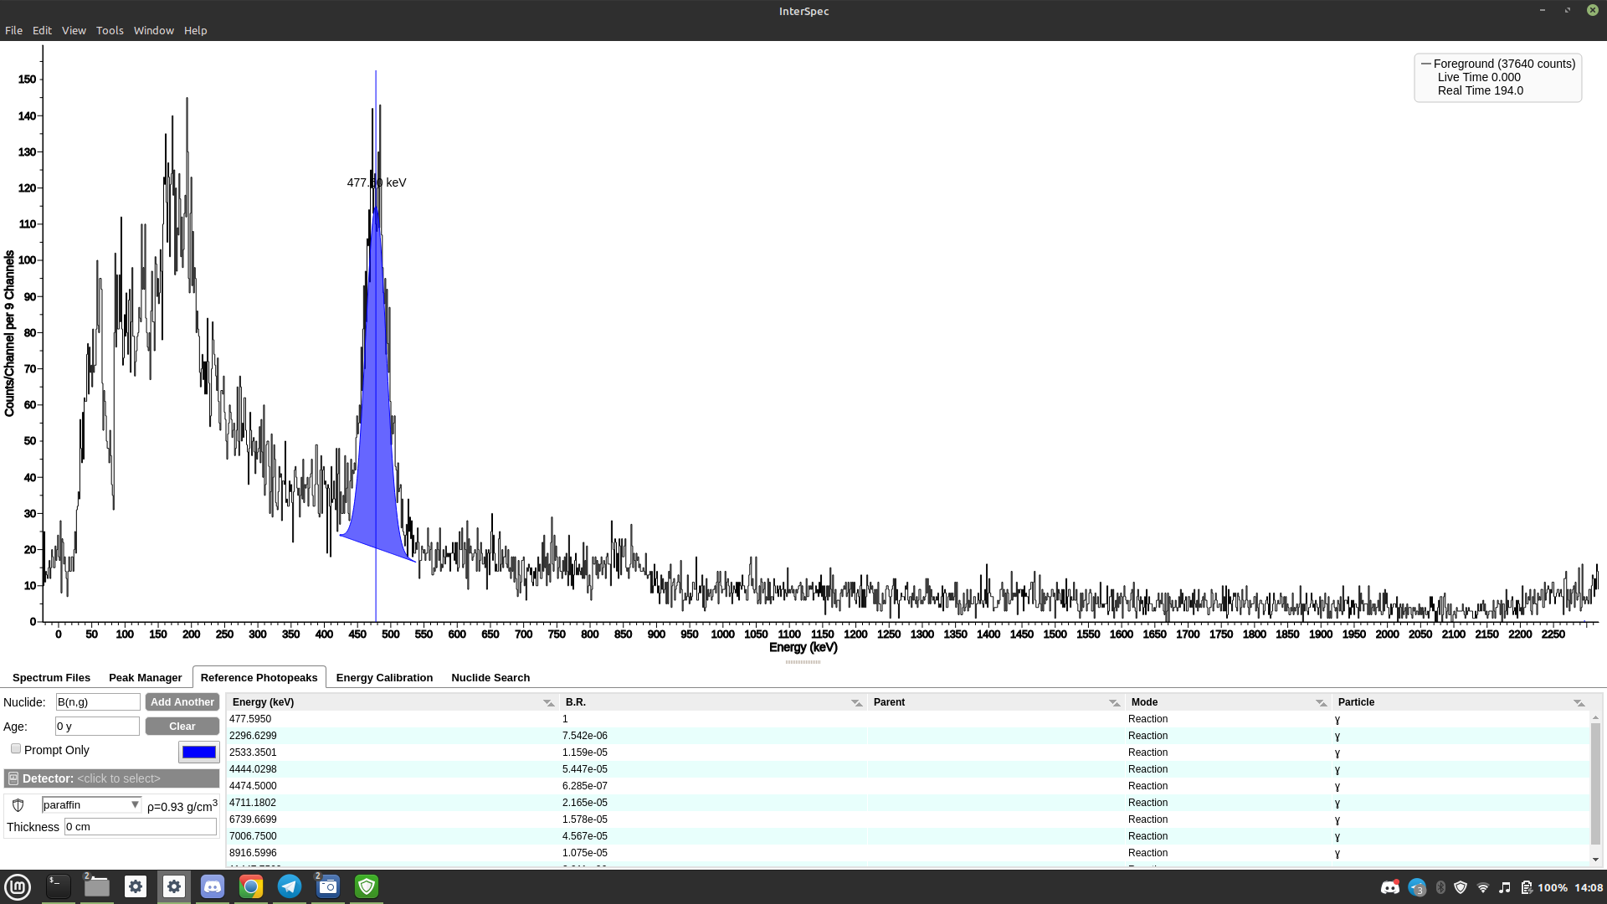The image size is (1607, 904).
Task: Toggle sort arrow on the Mode column
Action: point(1321,703)
